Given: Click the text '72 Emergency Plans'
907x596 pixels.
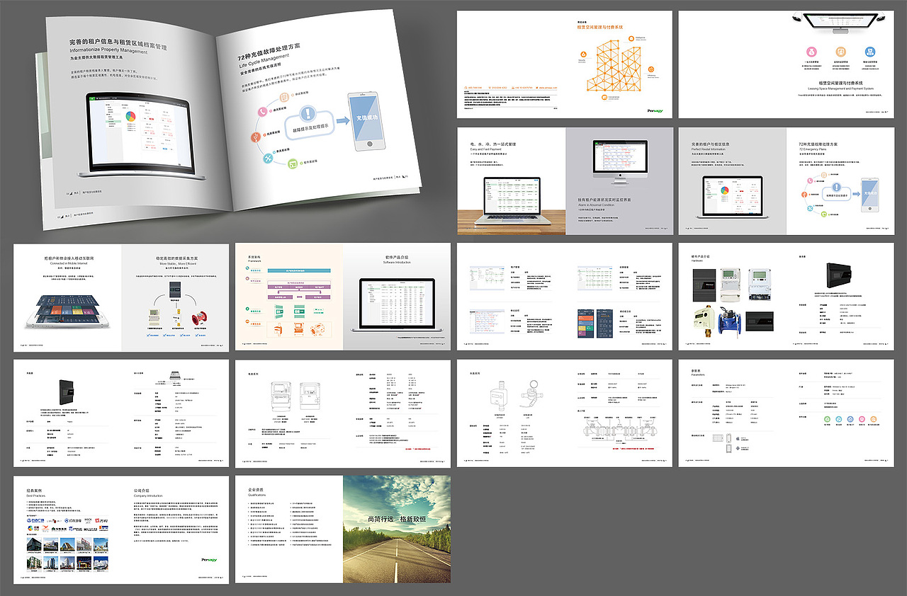Looking at the screenshot, I should tap(814, 150).
